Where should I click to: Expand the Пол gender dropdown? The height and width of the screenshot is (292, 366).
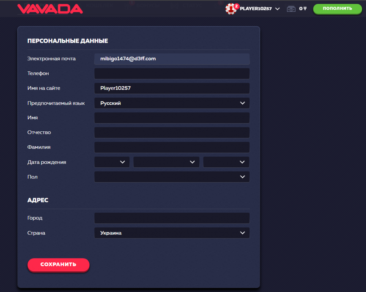(x=172, y=177)
